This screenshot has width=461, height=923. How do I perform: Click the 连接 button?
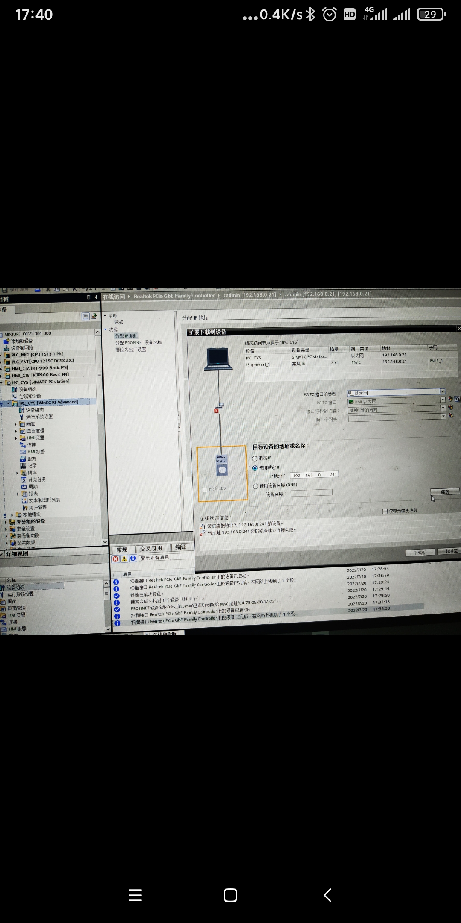(444, 491)
